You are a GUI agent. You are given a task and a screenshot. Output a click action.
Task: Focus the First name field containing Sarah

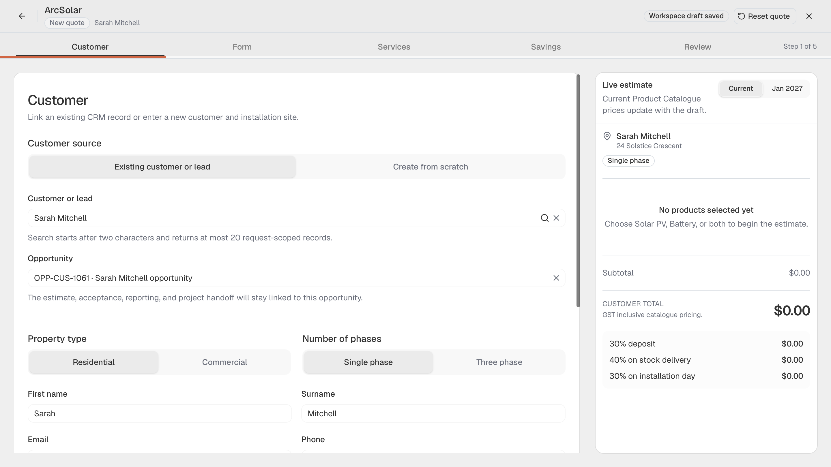click(x=160, y=413)
